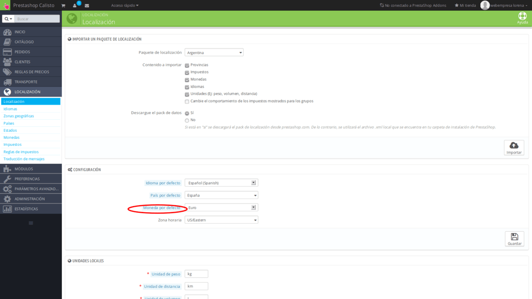Uncheck the Unidades checkbox
Viewport: 532px width, 299px height.
point(187,94)
